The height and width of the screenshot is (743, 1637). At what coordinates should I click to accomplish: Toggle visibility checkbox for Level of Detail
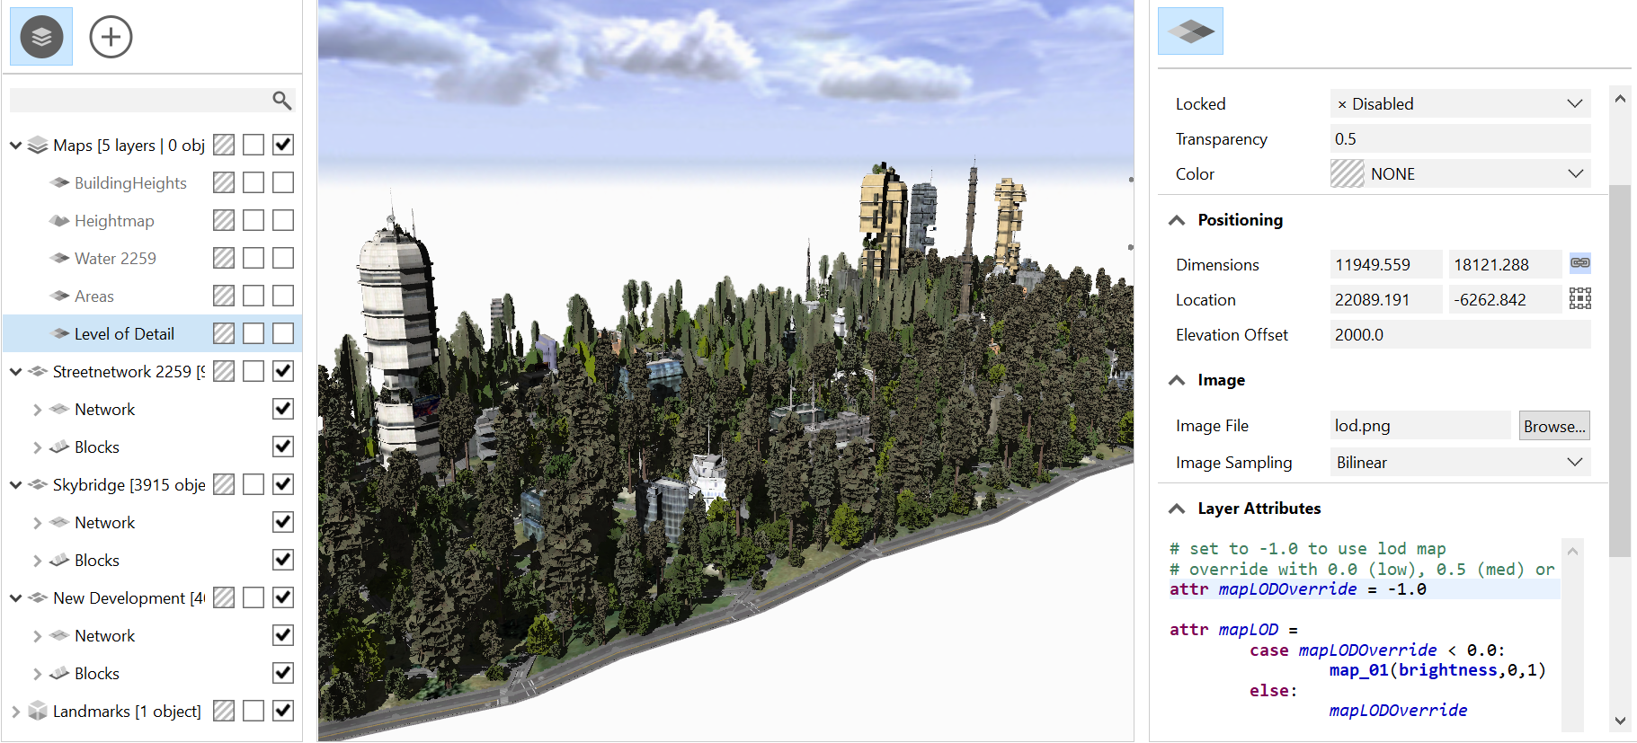[x=283, y=334]
